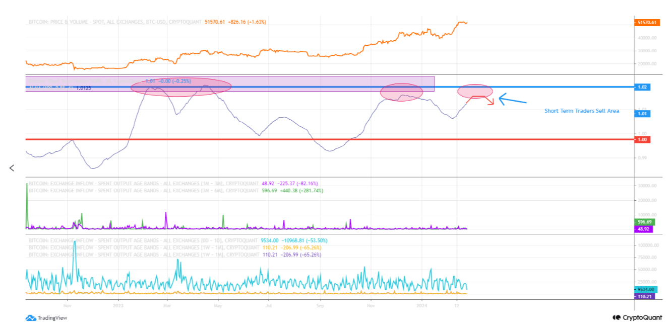The width and height of the screenshot is (670, 335).
Task: Select the pink ellipse near Dec 2023
Action: [x=401, y=92]
